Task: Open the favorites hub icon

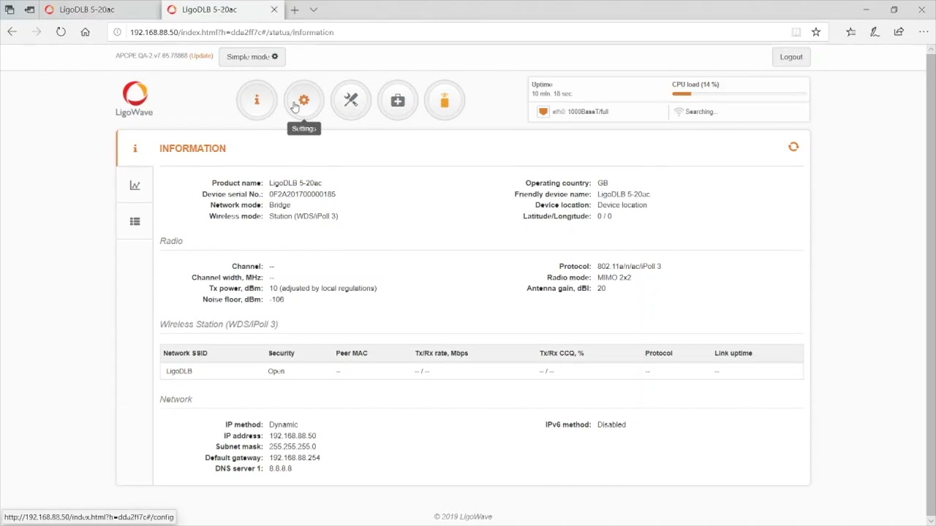Action: (x=850, y=32)
